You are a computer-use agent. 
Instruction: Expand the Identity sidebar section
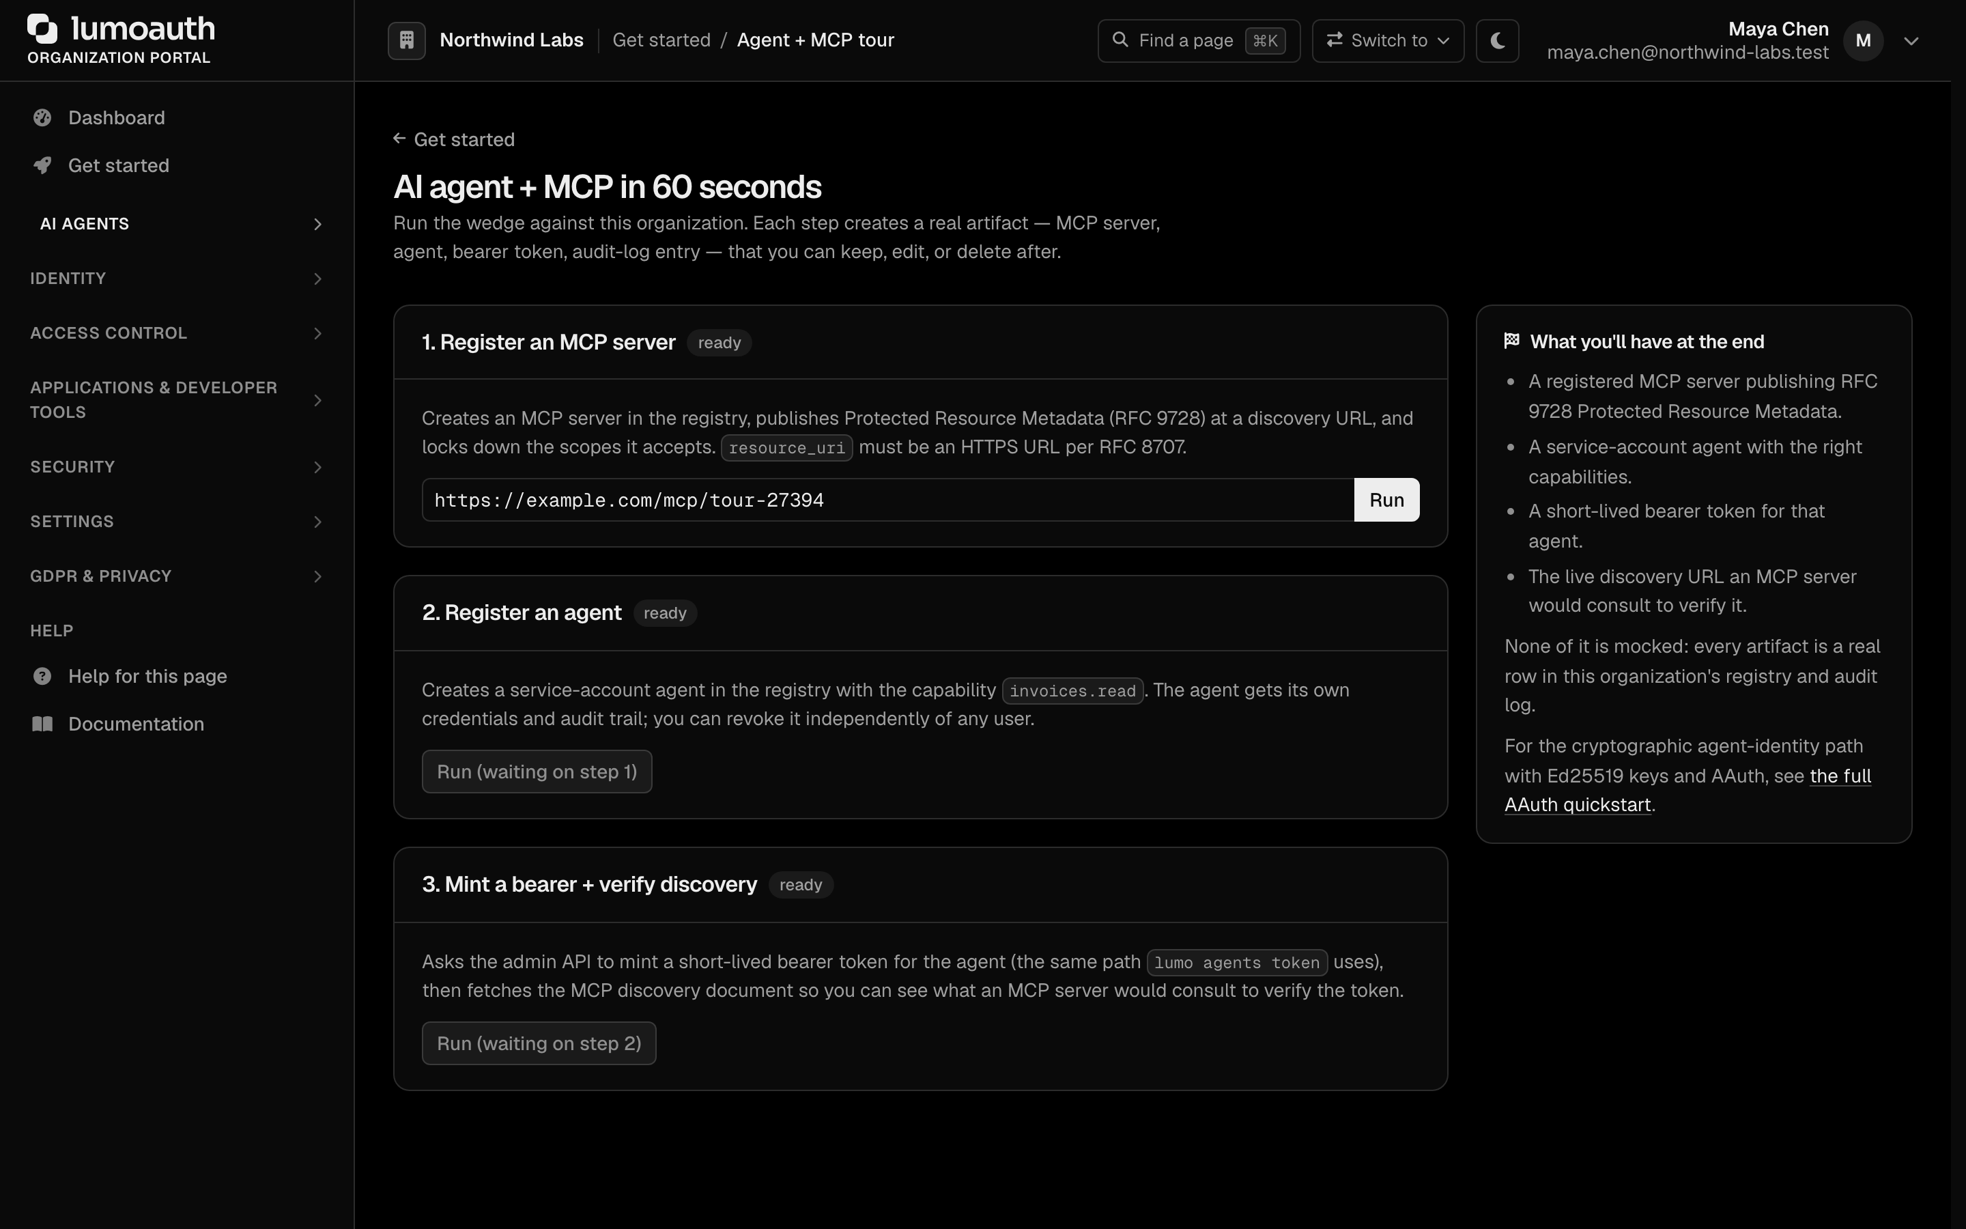[x=175, y=279]
